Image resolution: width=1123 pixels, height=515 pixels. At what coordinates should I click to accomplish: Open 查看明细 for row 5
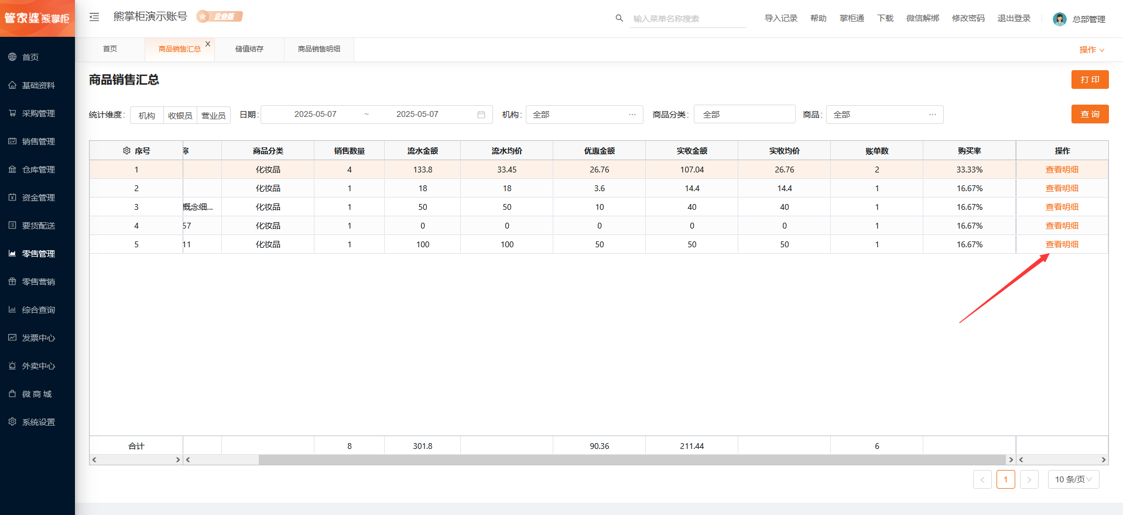tap(1062, 244)
